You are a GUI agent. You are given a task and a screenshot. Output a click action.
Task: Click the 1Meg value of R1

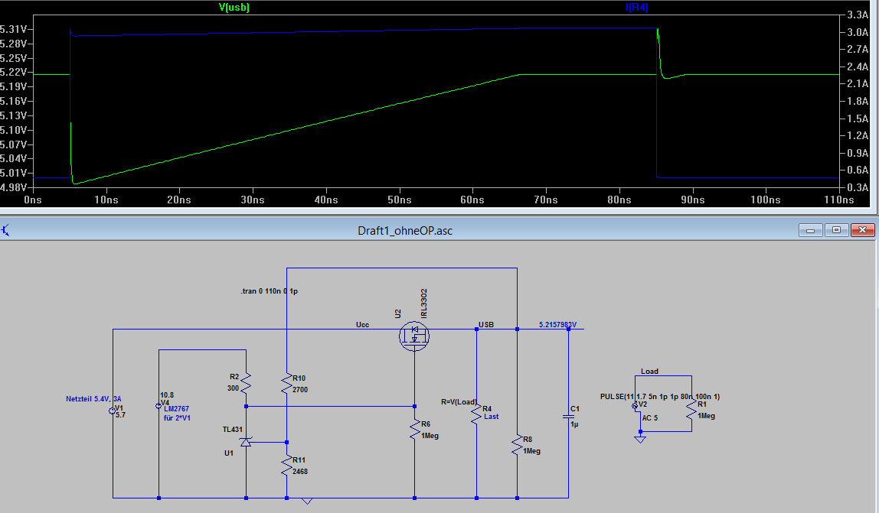click(706, 416)
